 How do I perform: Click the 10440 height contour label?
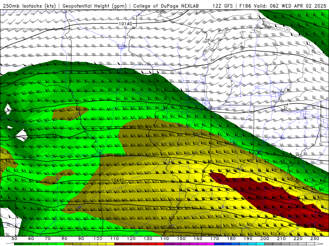click(118, 180)
